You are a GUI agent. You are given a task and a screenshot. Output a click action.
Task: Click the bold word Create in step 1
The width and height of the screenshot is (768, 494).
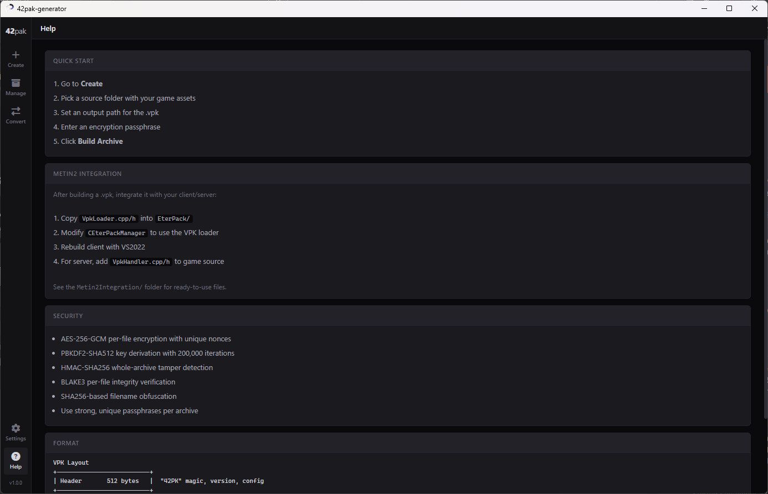[x=92, y=84]
